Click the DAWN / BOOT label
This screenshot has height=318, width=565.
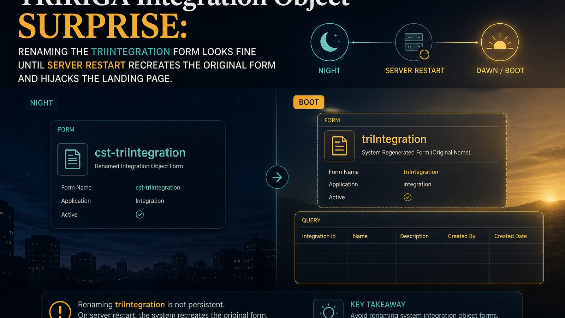click(500, 71)
